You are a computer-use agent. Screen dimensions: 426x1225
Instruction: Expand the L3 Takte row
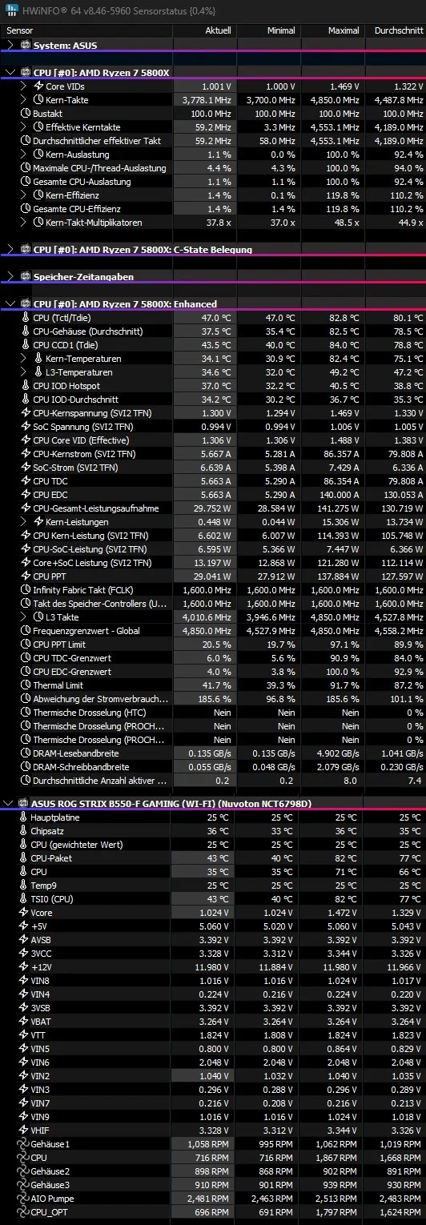[x=24, y=617]
